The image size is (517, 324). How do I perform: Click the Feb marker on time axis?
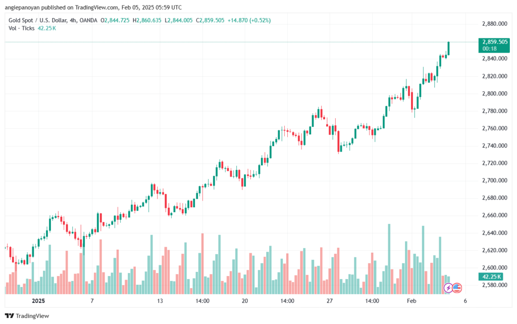(411, 301)
